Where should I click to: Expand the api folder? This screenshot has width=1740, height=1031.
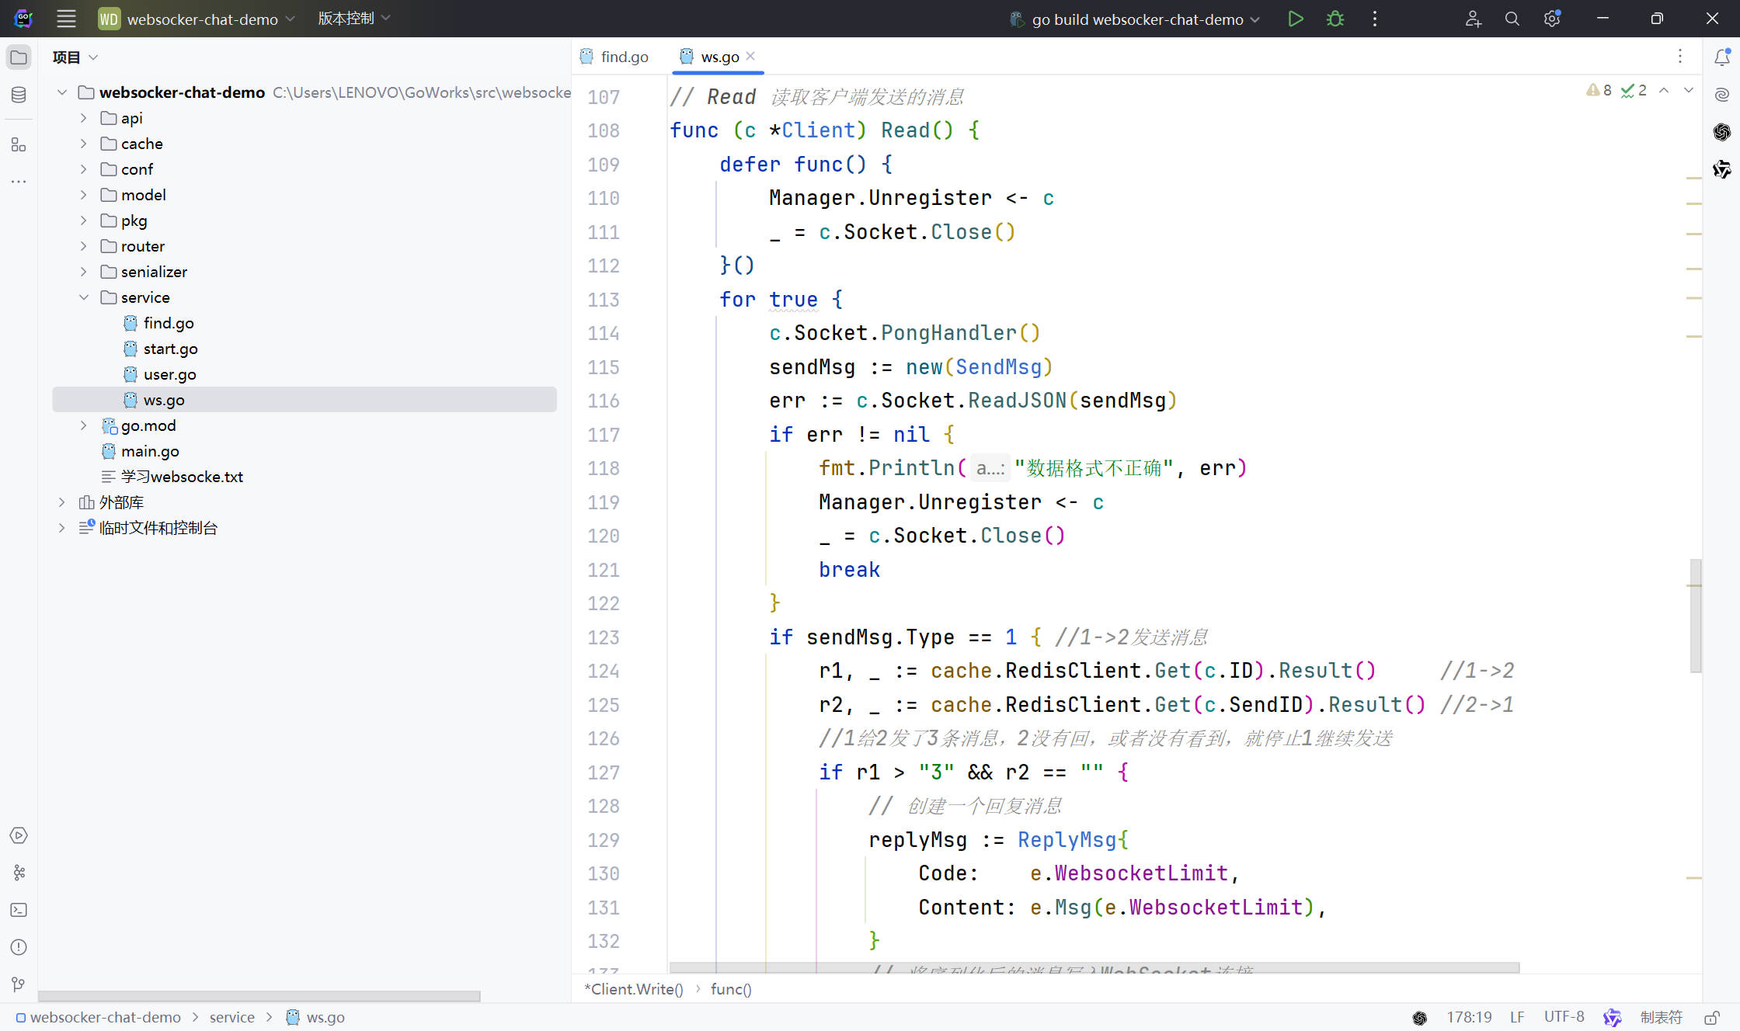click(84, 118)
